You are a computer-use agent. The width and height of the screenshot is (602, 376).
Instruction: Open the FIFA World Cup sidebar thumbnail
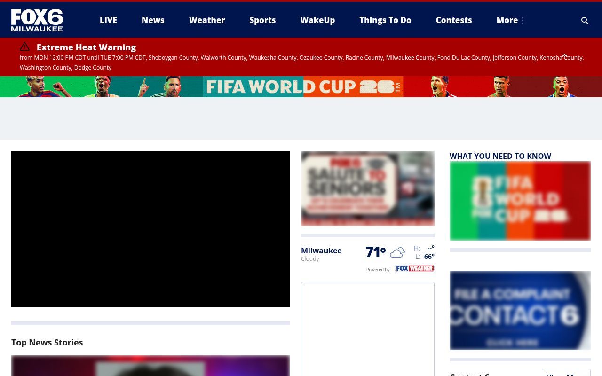point(520,201)
